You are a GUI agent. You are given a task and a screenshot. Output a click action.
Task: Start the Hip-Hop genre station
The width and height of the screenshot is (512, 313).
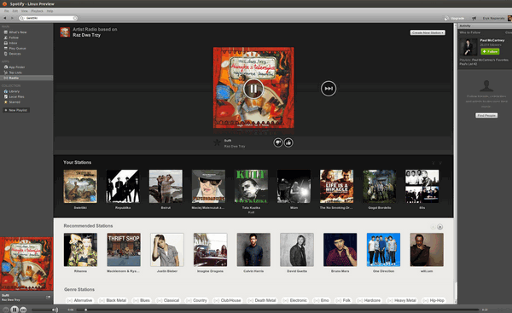tap(433, 300)
